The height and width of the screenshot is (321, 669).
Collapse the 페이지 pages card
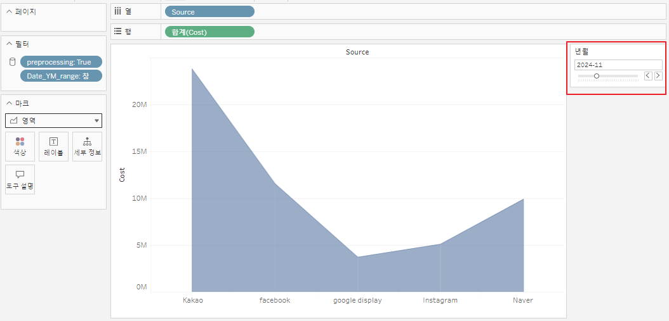pos(10,12)
